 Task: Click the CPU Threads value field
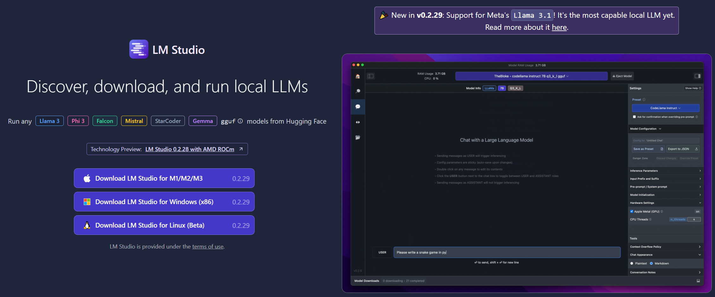point(694,219)
